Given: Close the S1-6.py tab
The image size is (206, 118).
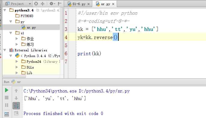Looking at the screenshot, I should [89, 4].
